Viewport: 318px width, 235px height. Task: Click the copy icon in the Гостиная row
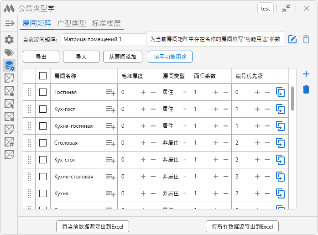(281, 92)
